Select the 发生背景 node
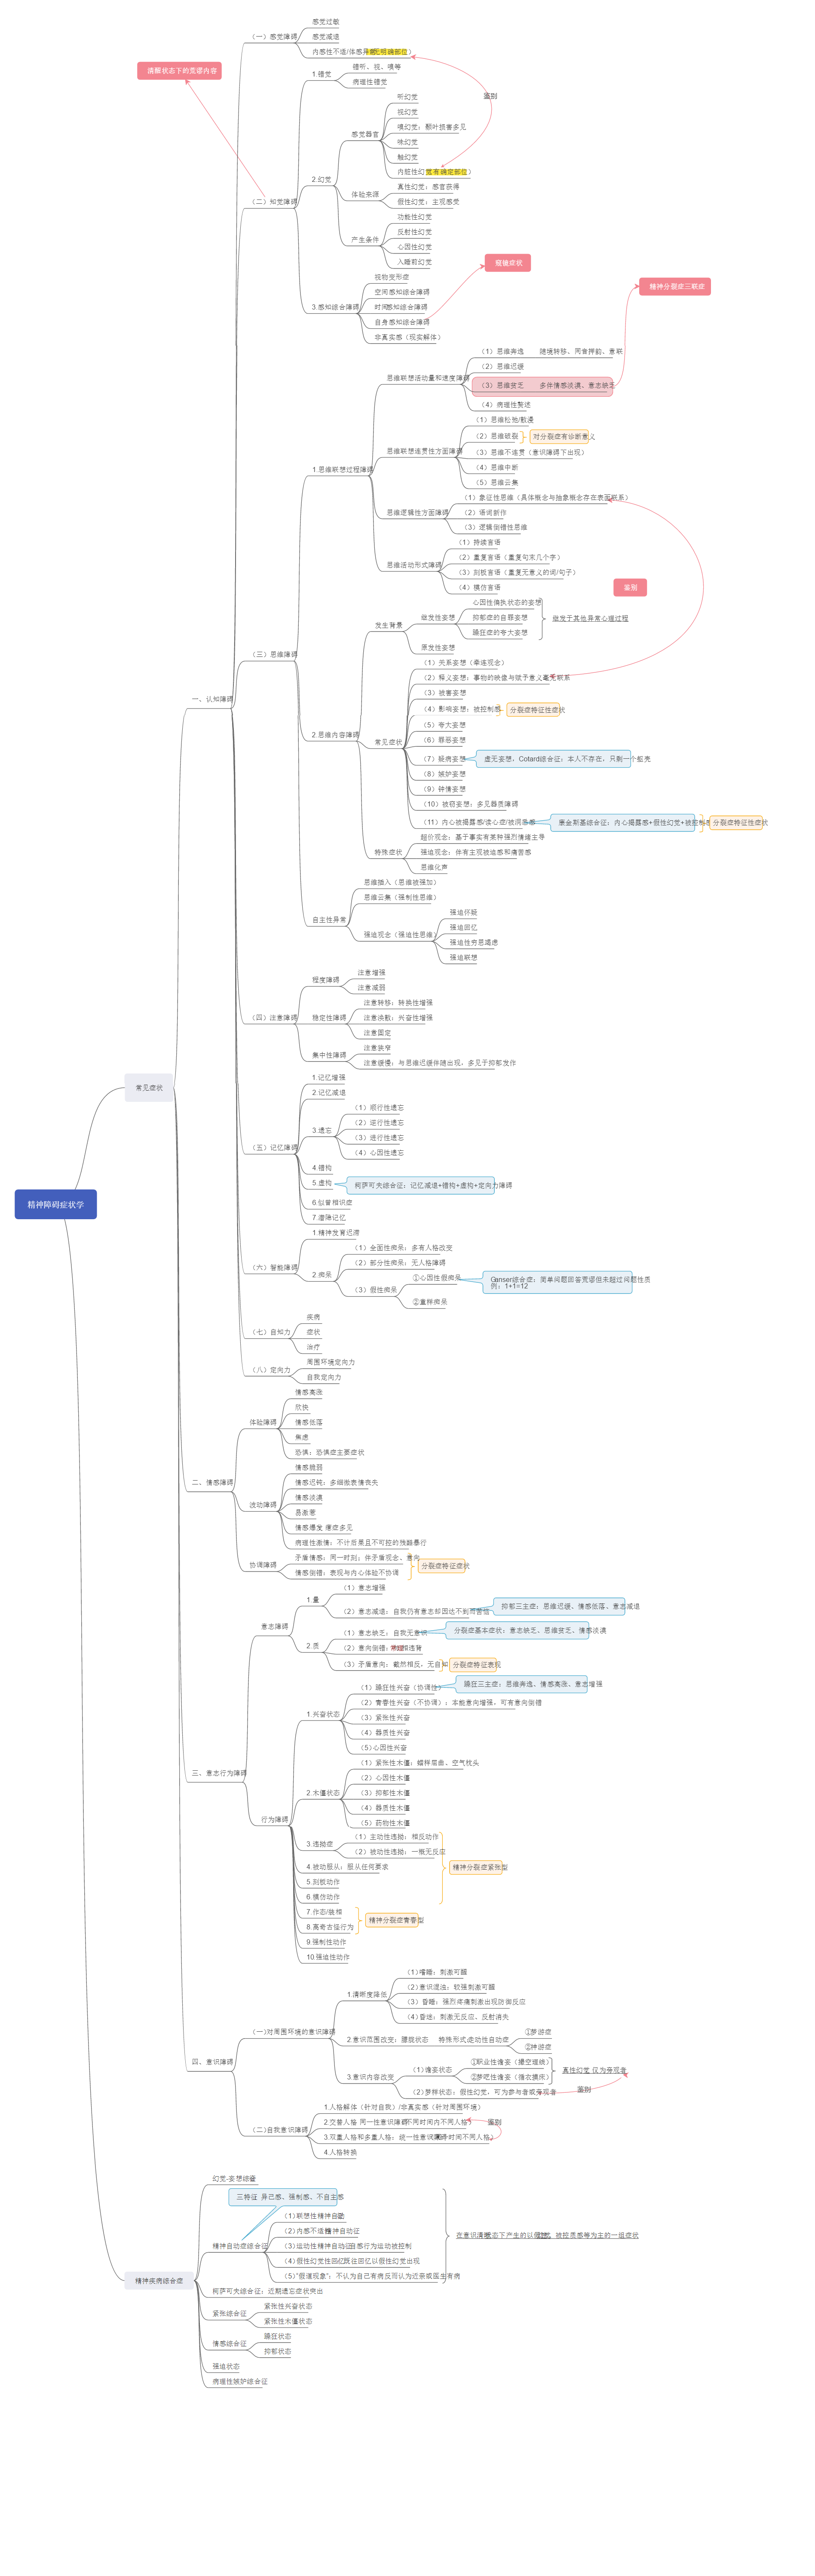815x2576 pixels. 389,625
